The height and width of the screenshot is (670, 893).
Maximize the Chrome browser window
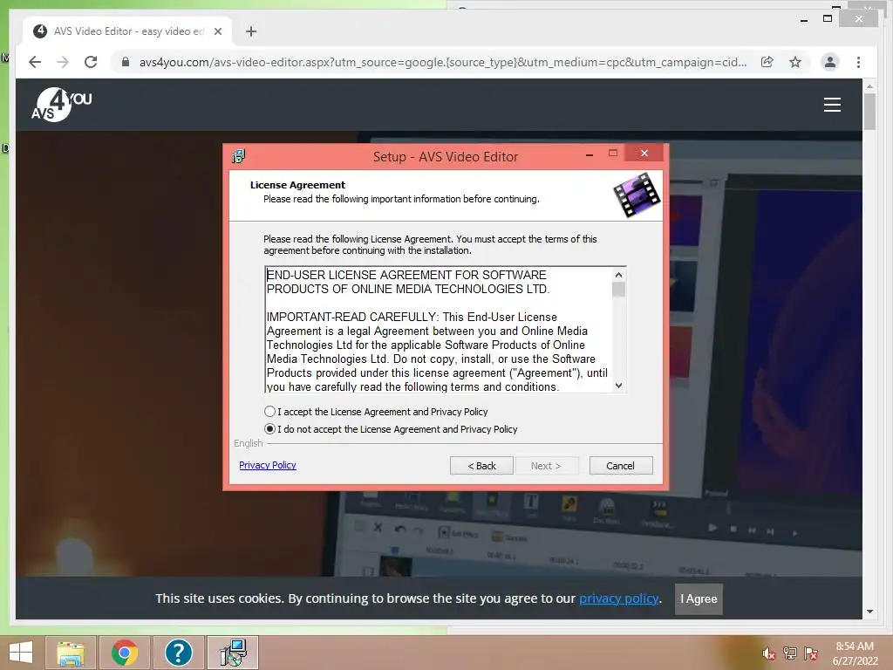pyautogui.click(x=828, y=19)
